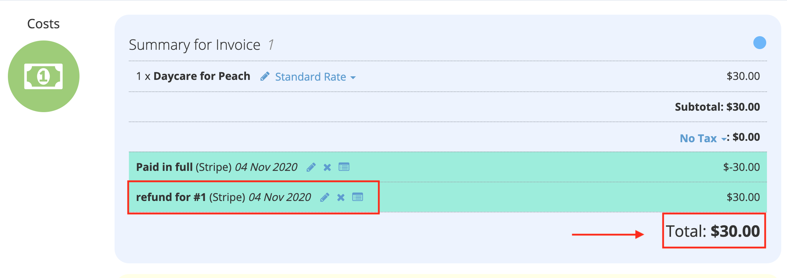Click the $-30.00 payment amount
The image size is (787, 278).
click(x=741, y=167)
